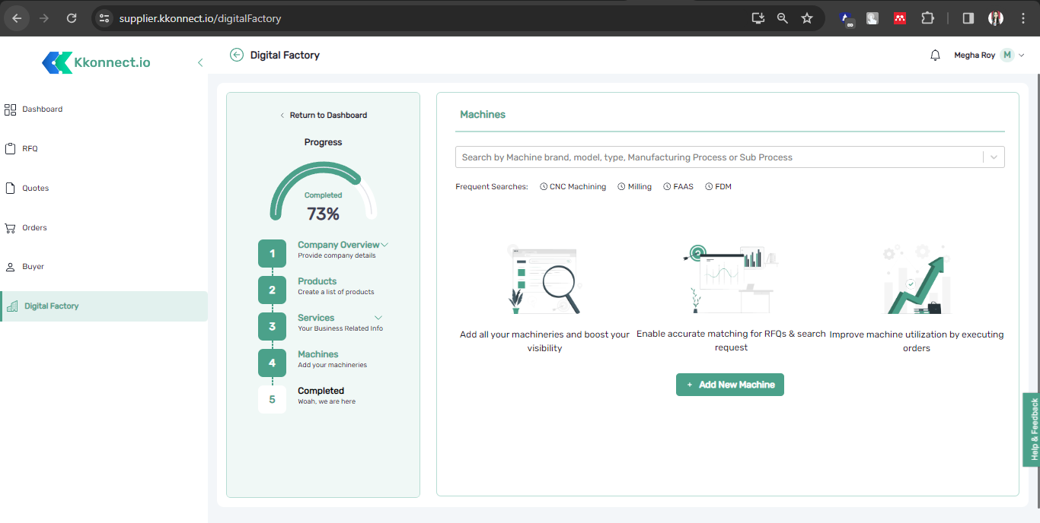Open Buyer person icon in sidebar

(x=10, y=268)
